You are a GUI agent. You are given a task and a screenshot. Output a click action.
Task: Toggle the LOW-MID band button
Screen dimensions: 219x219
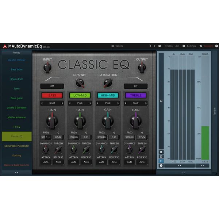(80, 95)
